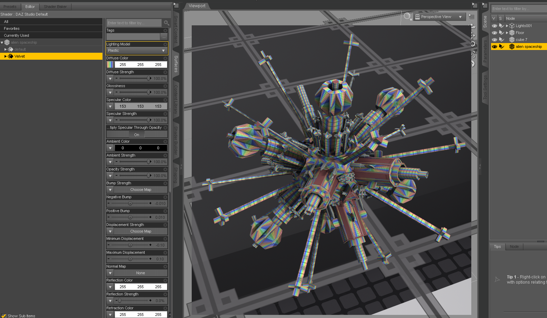547x318 pixels.
Task: Click the Tags browse ellipsis button
Action: (x=164, y=37)
